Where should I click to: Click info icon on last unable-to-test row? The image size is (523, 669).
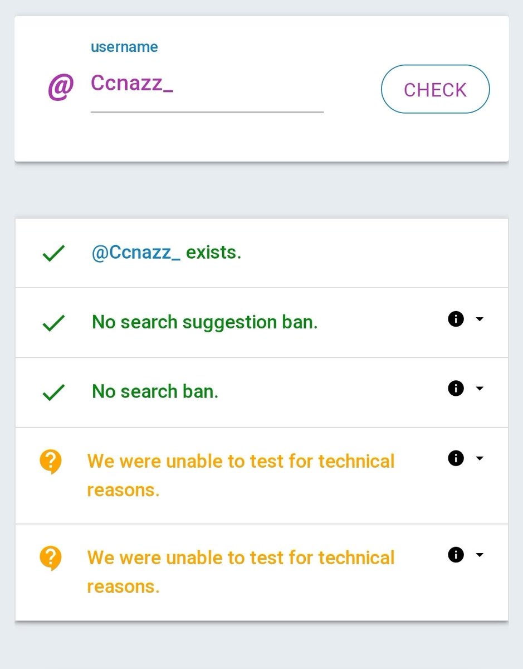click(x=456, y=555)
